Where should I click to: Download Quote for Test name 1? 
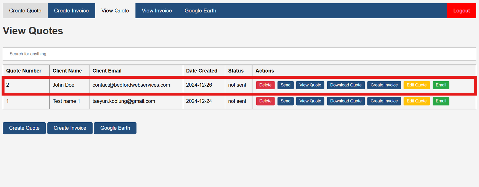coord(346,101)
